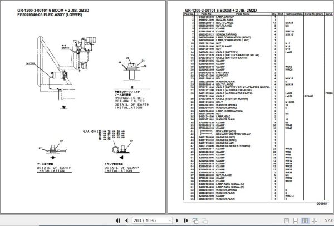Screen dimensions: 334x226
Task: Open the page number dropdown arrow
Action: (170, 220)
